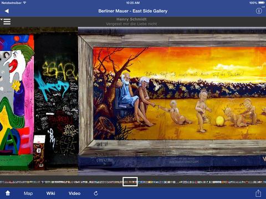Tap the refresh circular arrow icon
Screen dimensions: 266x199
96,193
